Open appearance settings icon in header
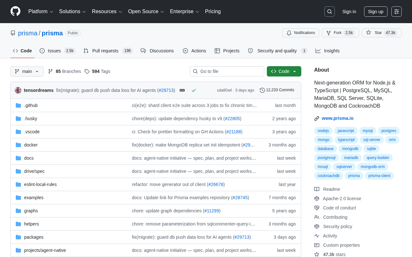 click(397, 12)
